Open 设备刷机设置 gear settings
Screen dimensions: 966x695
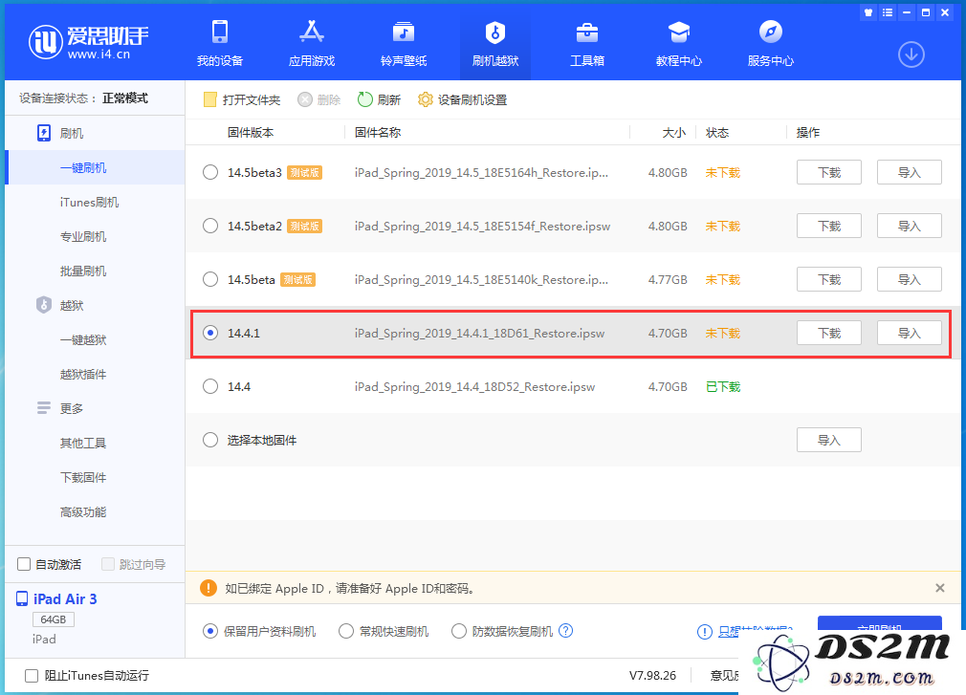462,99
